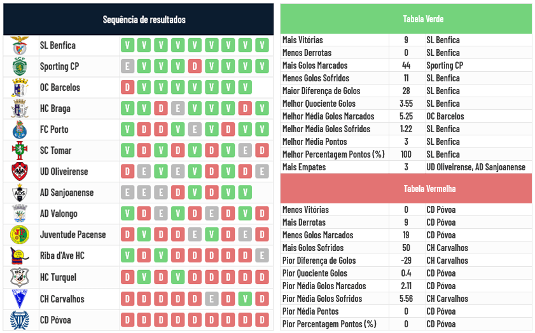This screenshot has height=333, width=535.
Task: Click the HC Braga club crest
Action: coord(20,109)
